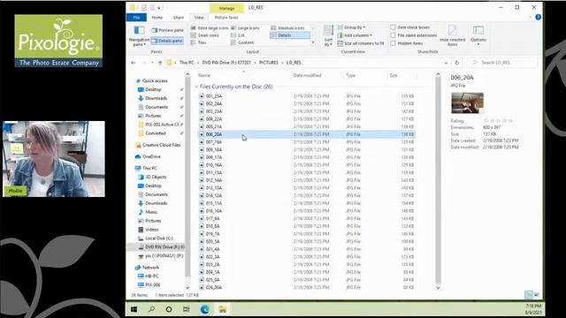Switch layout to Small icons
Screen dimensions: 566x318
[x=204, y=35]
